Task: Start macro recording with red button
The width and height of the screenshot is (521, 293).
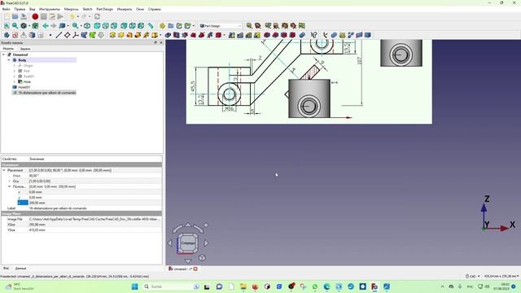Action: [35, 16]
